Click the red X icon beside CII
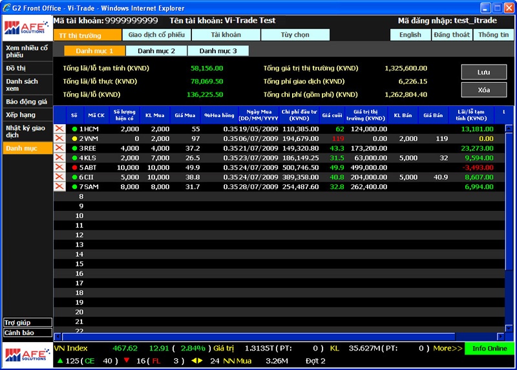This screenshot has width=517, height=370. [59, 177]
